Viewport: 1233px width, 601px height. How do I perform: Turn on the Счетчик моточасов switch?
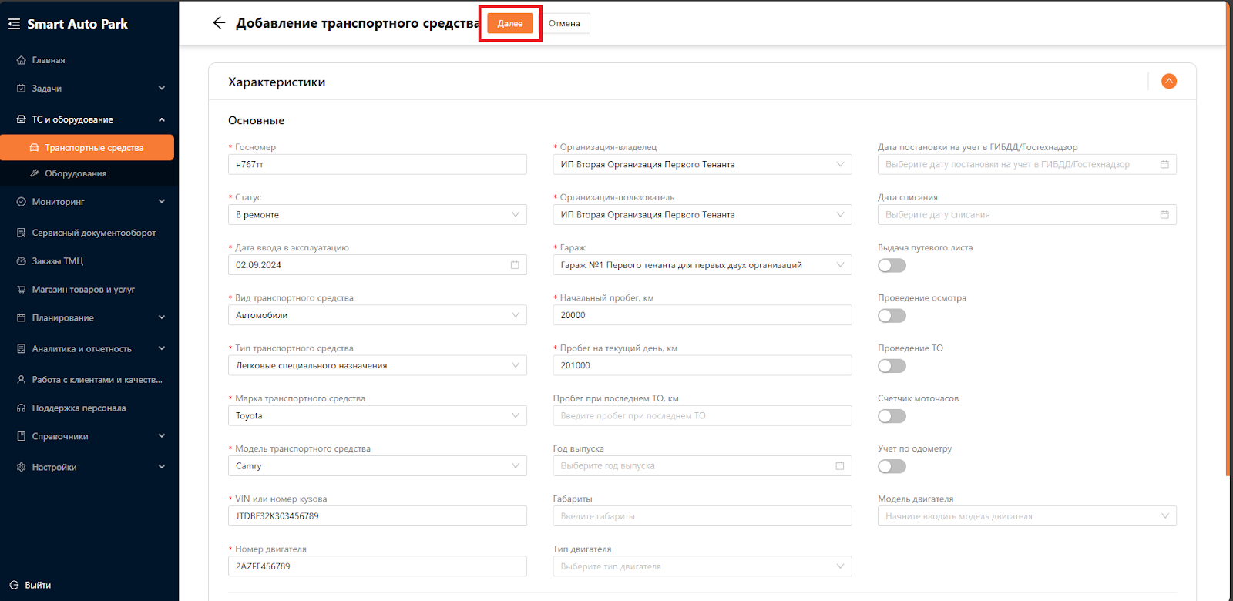click(892, 416)
